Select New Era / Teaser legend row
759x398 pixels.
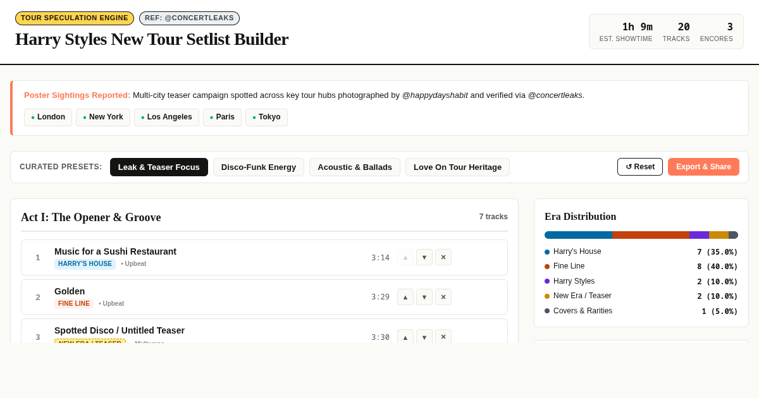tap(641, 296)
